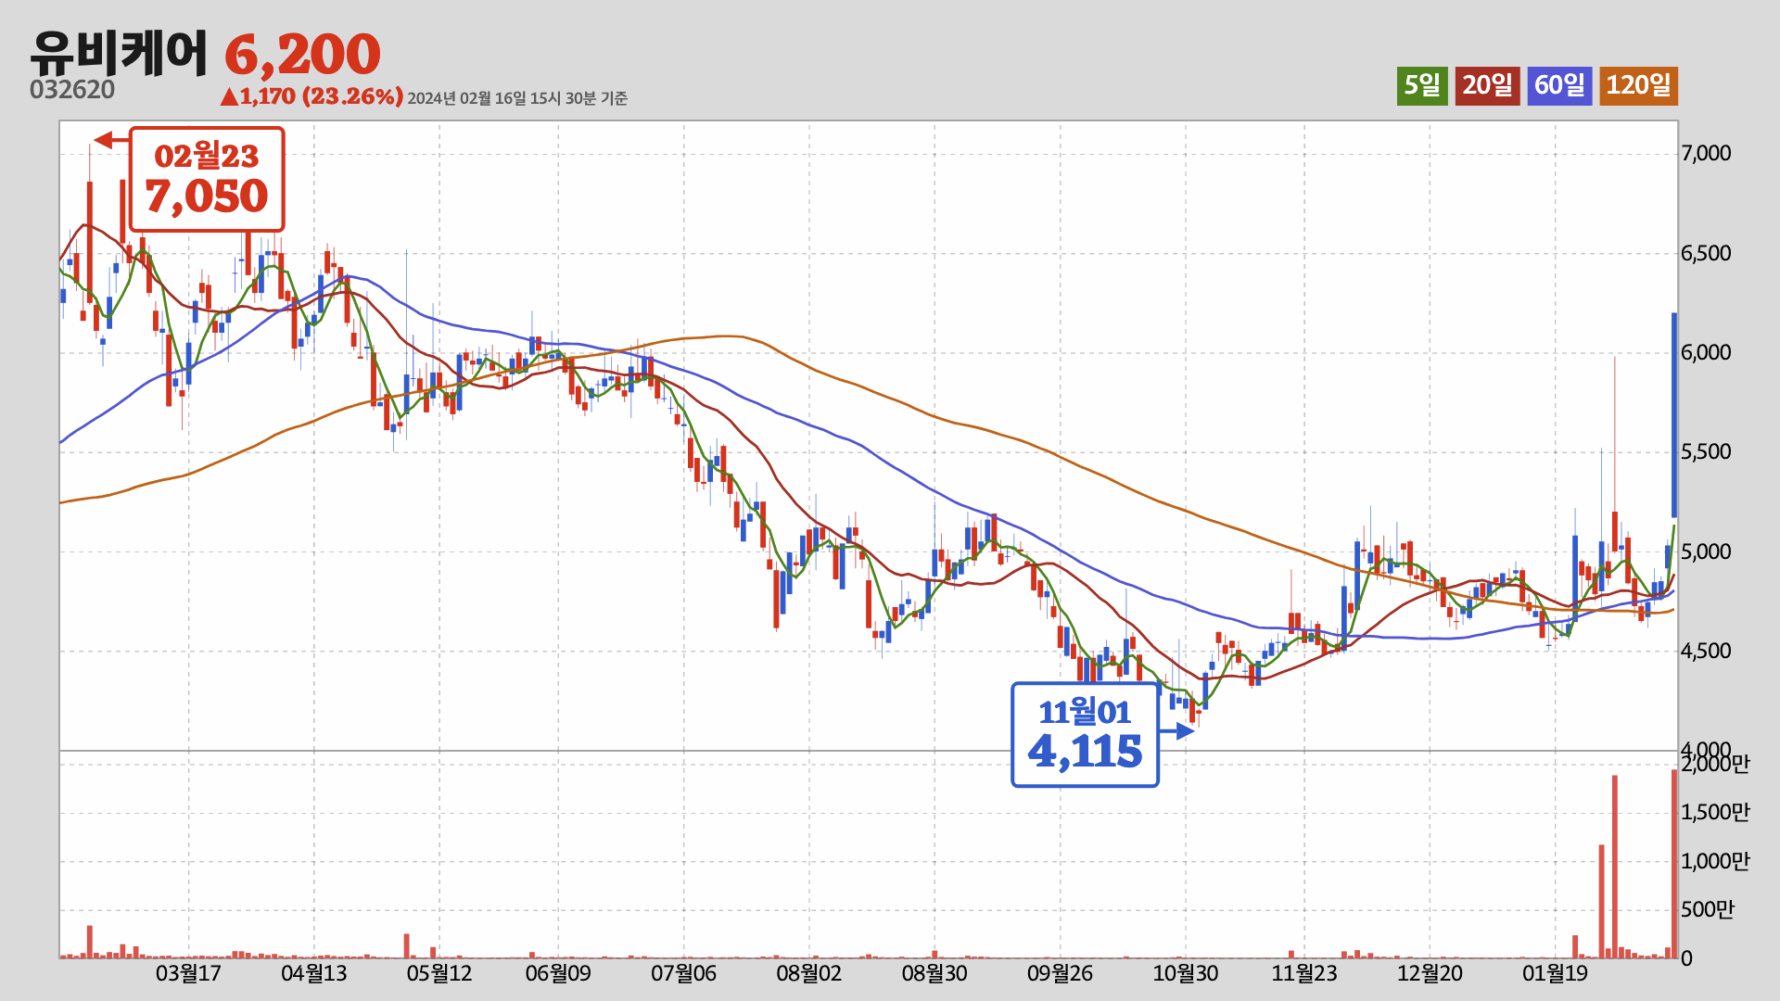1780x1001 pixels.
Task: Click the 60일 moving average legend badge
Action: 1559,86
